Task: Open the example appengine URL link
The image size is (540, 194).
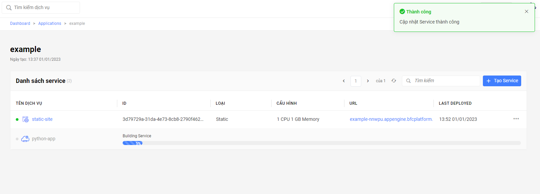Action: click(391, 119)
